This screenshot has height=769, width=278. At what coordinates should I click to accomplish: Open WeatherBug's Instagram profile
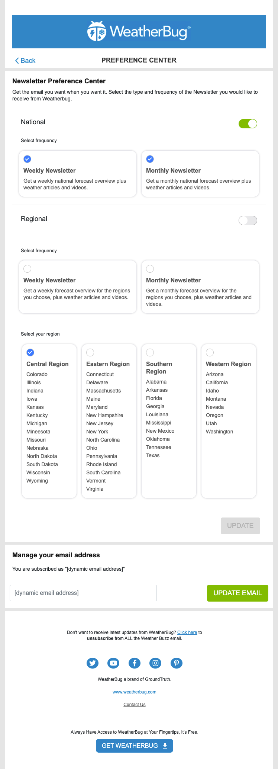(155, 663)
